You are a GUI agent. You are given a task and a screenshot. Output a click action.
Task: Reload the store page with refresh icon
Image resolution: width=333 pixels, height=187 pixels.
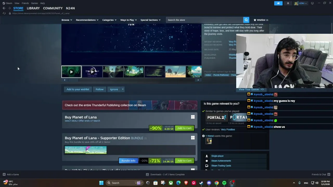coord(4,13)
